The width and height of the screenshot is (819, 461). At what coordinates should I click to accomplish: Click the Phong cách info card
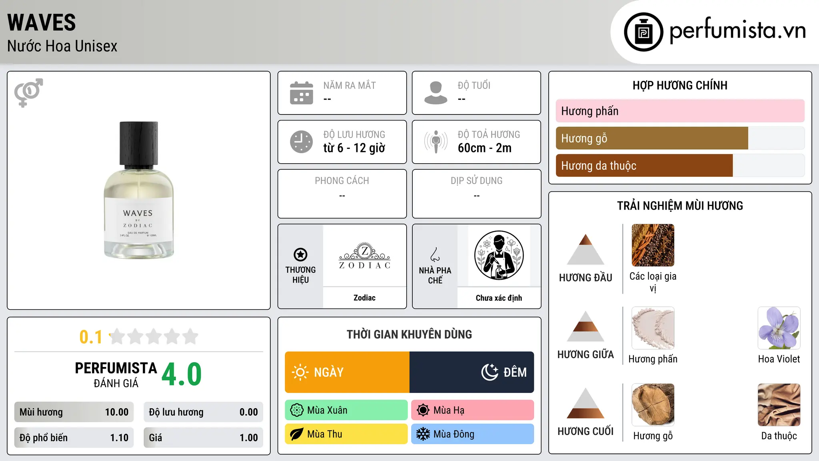[x=342, y=194]
